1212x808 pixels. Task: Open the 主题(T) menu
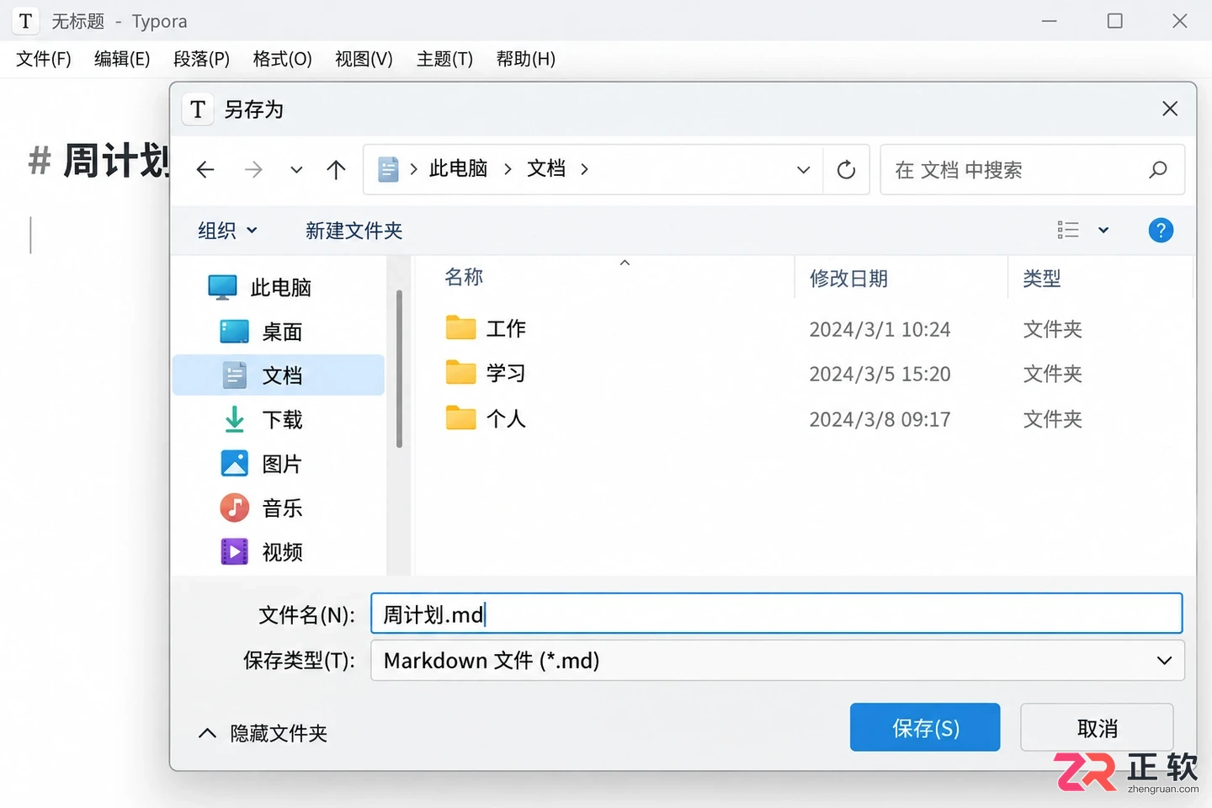[x=444, y=59]
